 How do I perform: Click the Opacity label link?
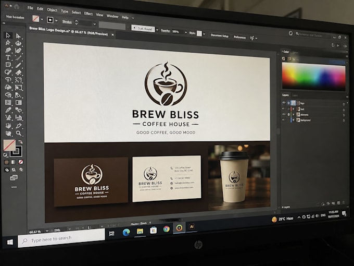[166, 31]
